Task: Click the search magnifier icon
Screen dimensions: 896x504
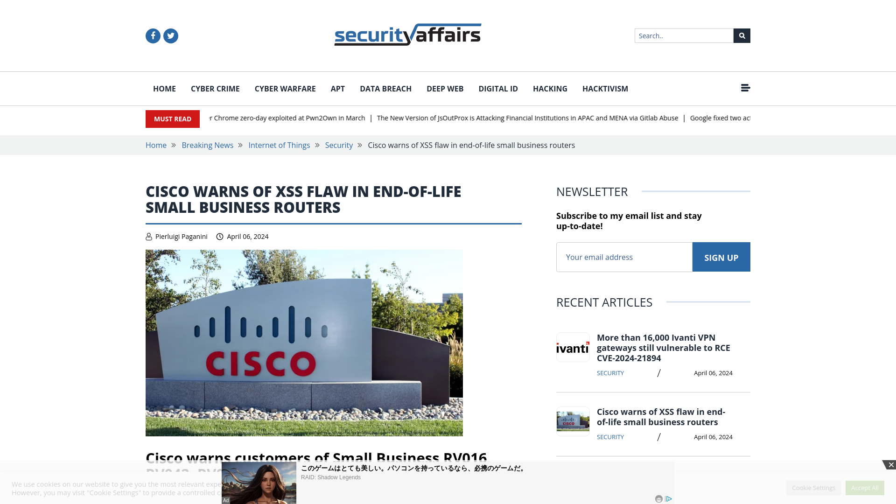Action: click(x=742, y=35)
